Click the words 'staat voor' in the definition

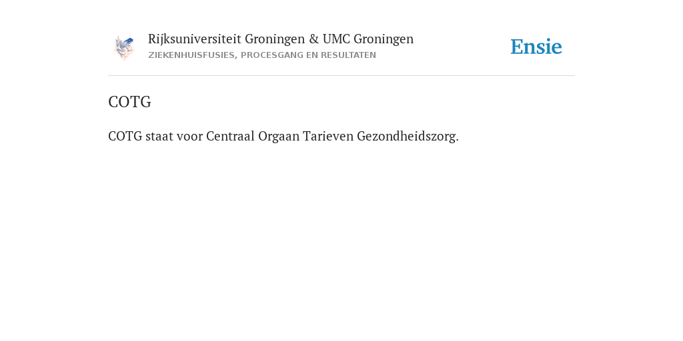[x=174, y=136]
